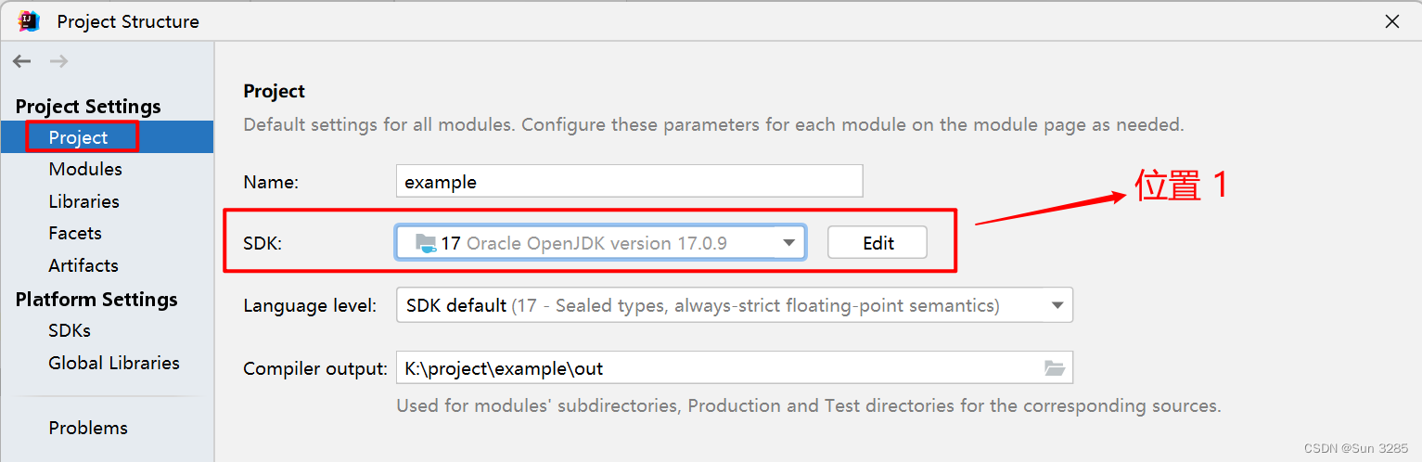This screenshot has height=462, width=1422.
Task: Show the Problems section
Action: [x=88, y=428]
